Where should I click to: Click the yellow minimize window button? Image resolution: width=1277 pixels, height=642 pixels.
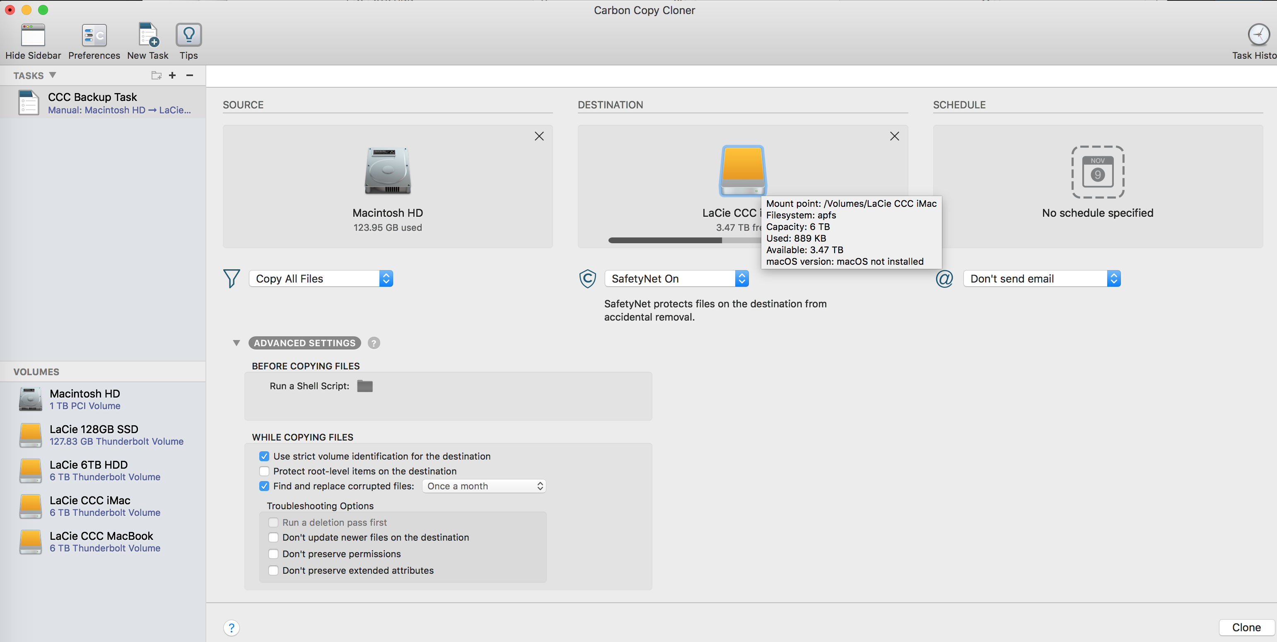point(26,10)
